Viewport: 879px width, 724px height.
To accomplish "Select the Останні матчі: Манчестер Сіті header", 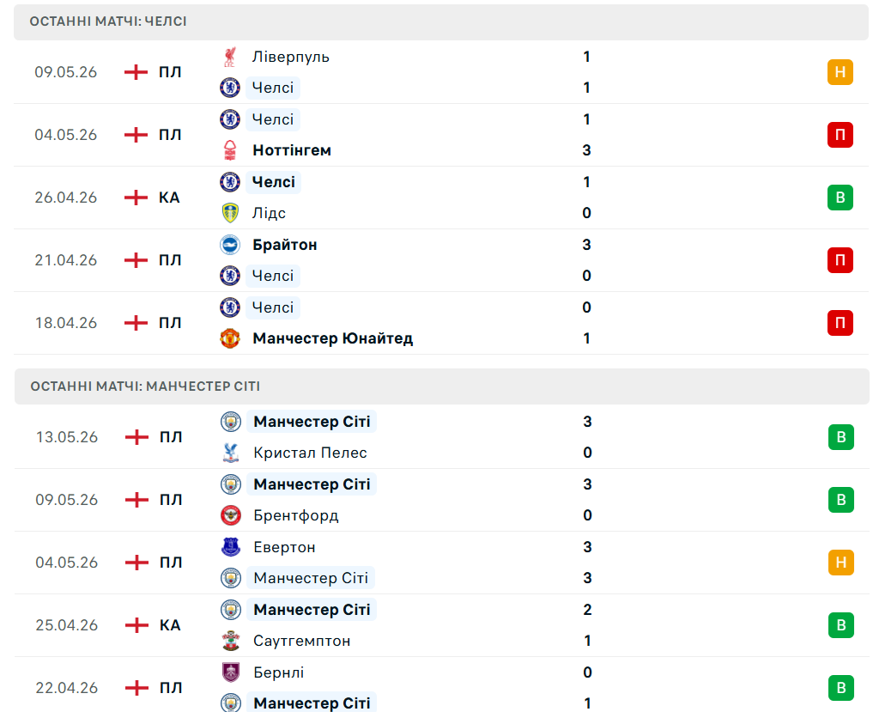I will click(441, 386).
